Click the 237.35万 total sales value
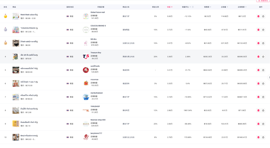The image size is (270, 148). pos(224,43)
